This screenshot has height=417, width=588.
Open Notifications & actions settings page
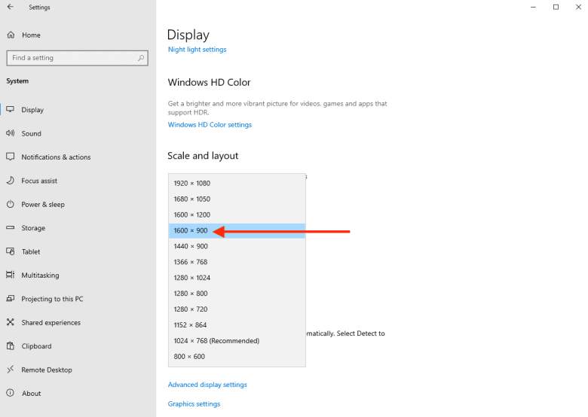[56, 157]
